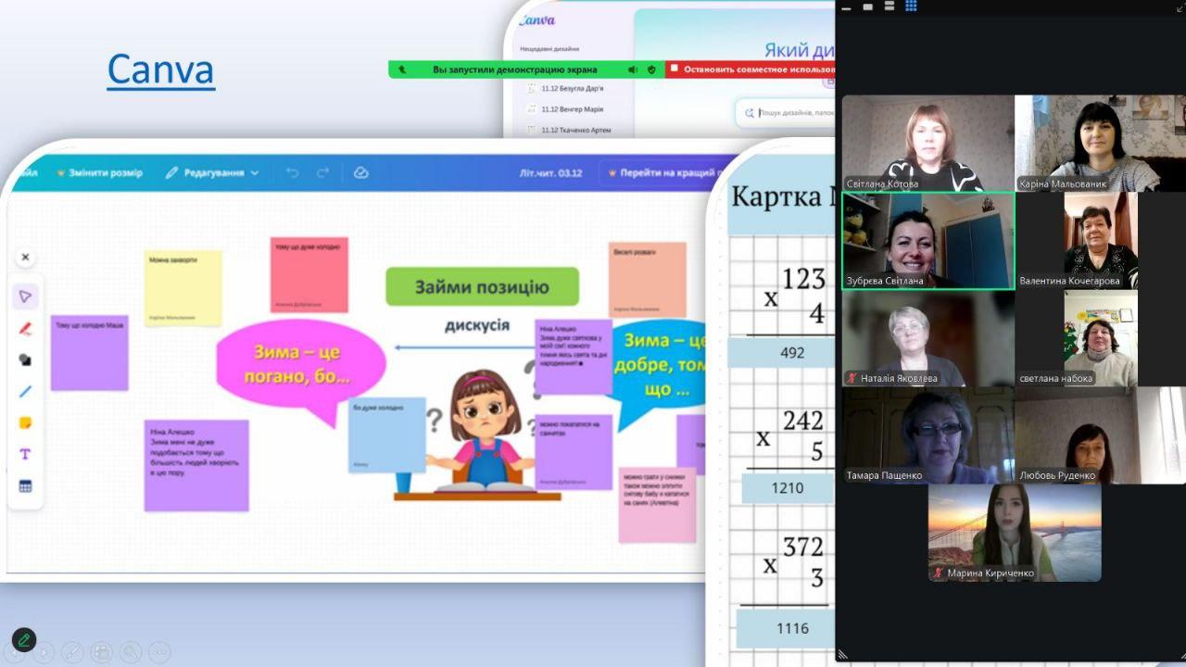Image resolution: width=1186 pixels, height=667 pixels.
Task: Insert a table with the table tool
Action: pos(25,486)
